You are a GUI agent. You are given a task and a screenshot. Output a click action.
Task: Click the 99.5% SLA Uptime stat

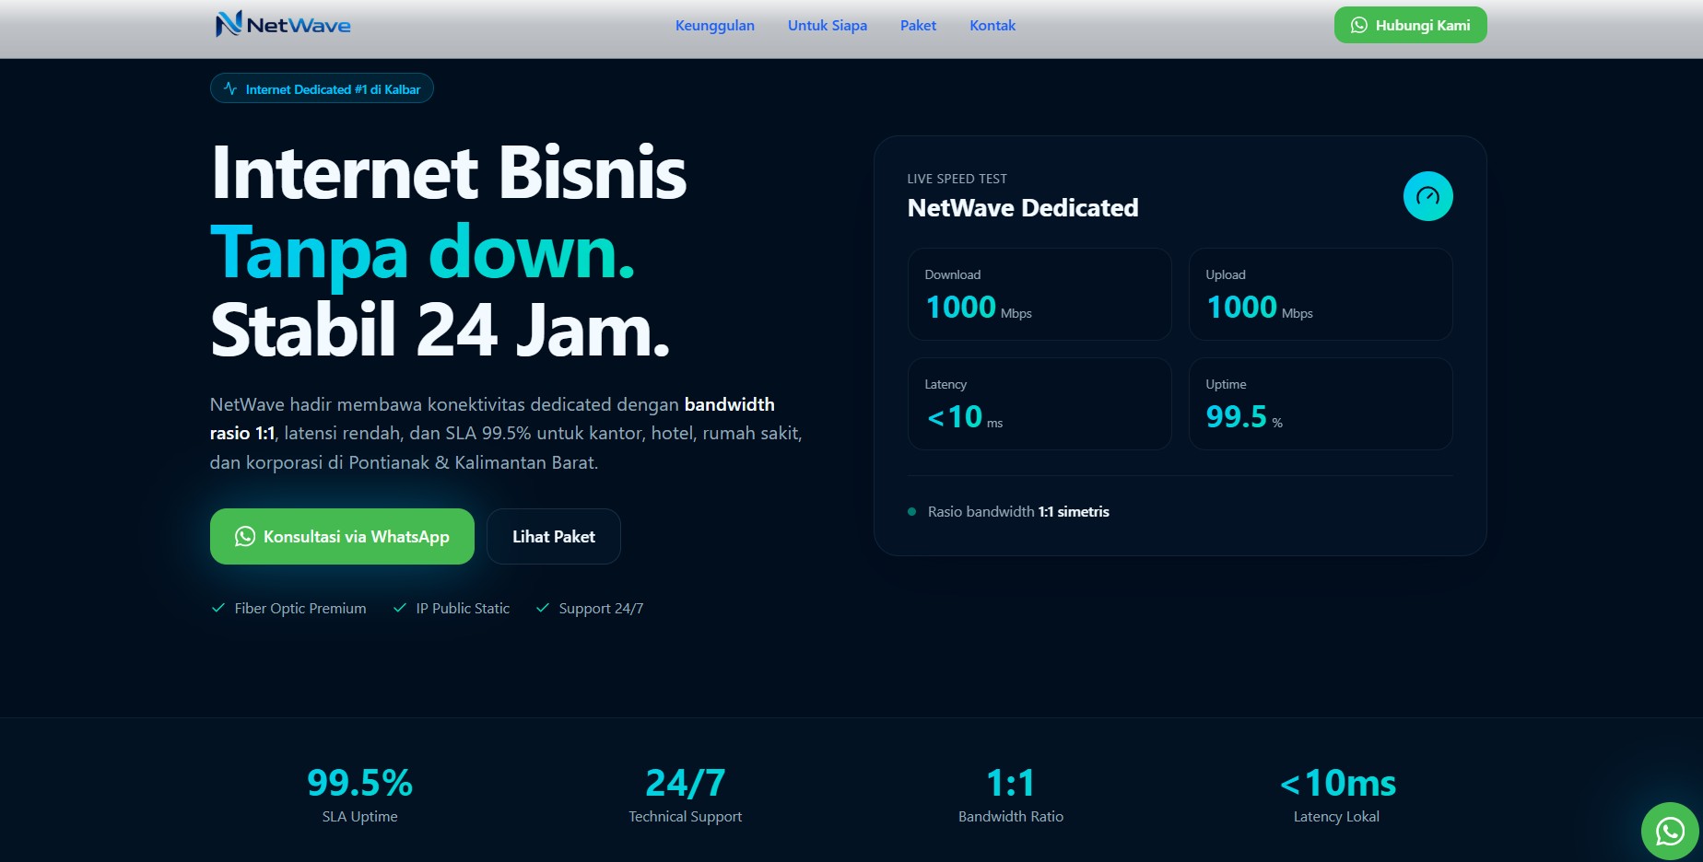click(x=359, y=795)
